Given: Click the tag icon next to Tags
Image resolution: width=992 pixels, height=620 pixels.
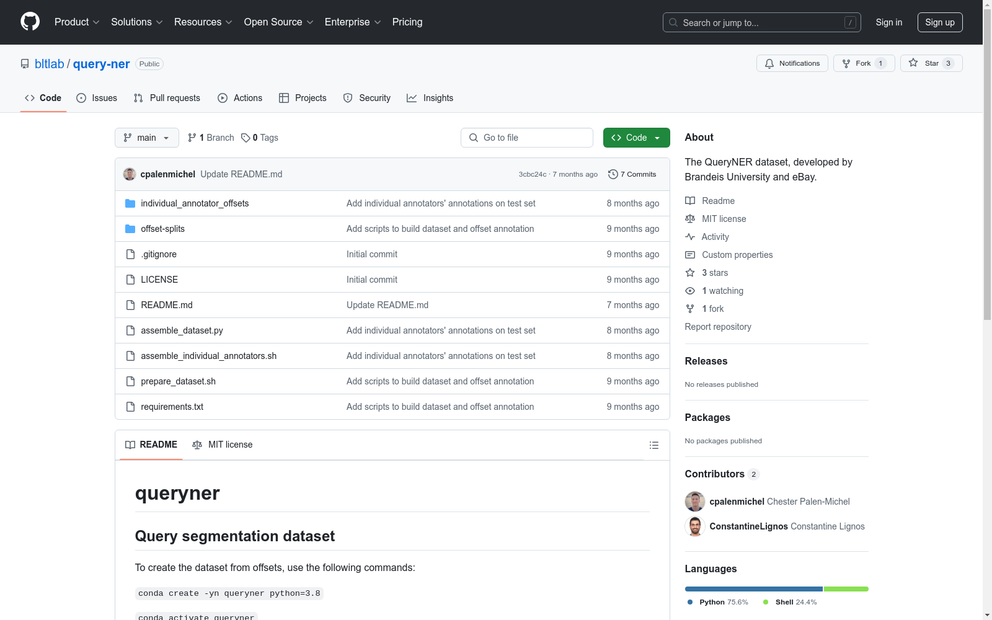Looking at the screenshot, I should point(246,138).
